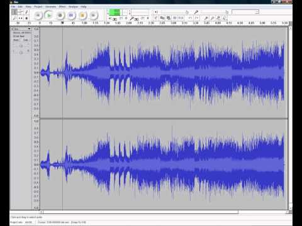Viewport: 302px width, 226px height.
Task: Click the Copy icon
Action: (x=162, y=18)
